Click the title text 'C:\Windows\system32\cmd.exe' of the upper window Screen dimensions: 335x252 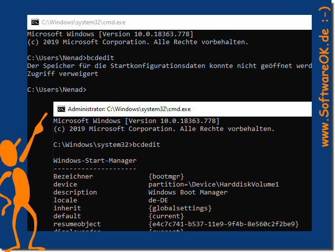[x=83, y=22]
